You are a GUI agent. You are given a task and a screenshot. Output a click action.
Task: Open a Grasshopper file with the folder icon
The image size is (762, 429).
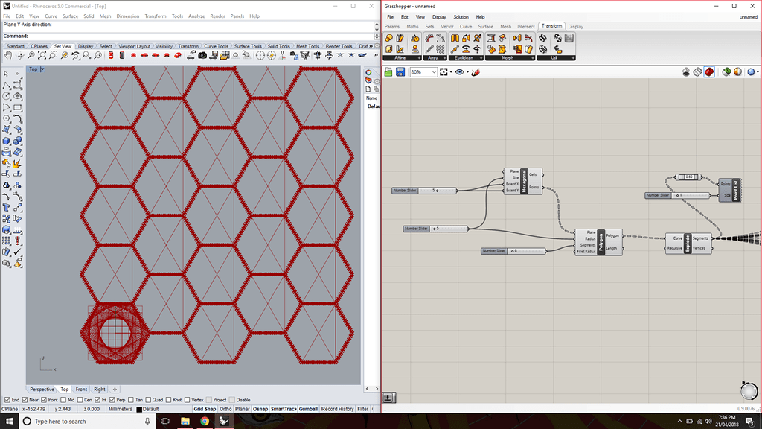(x=389, y=72)
